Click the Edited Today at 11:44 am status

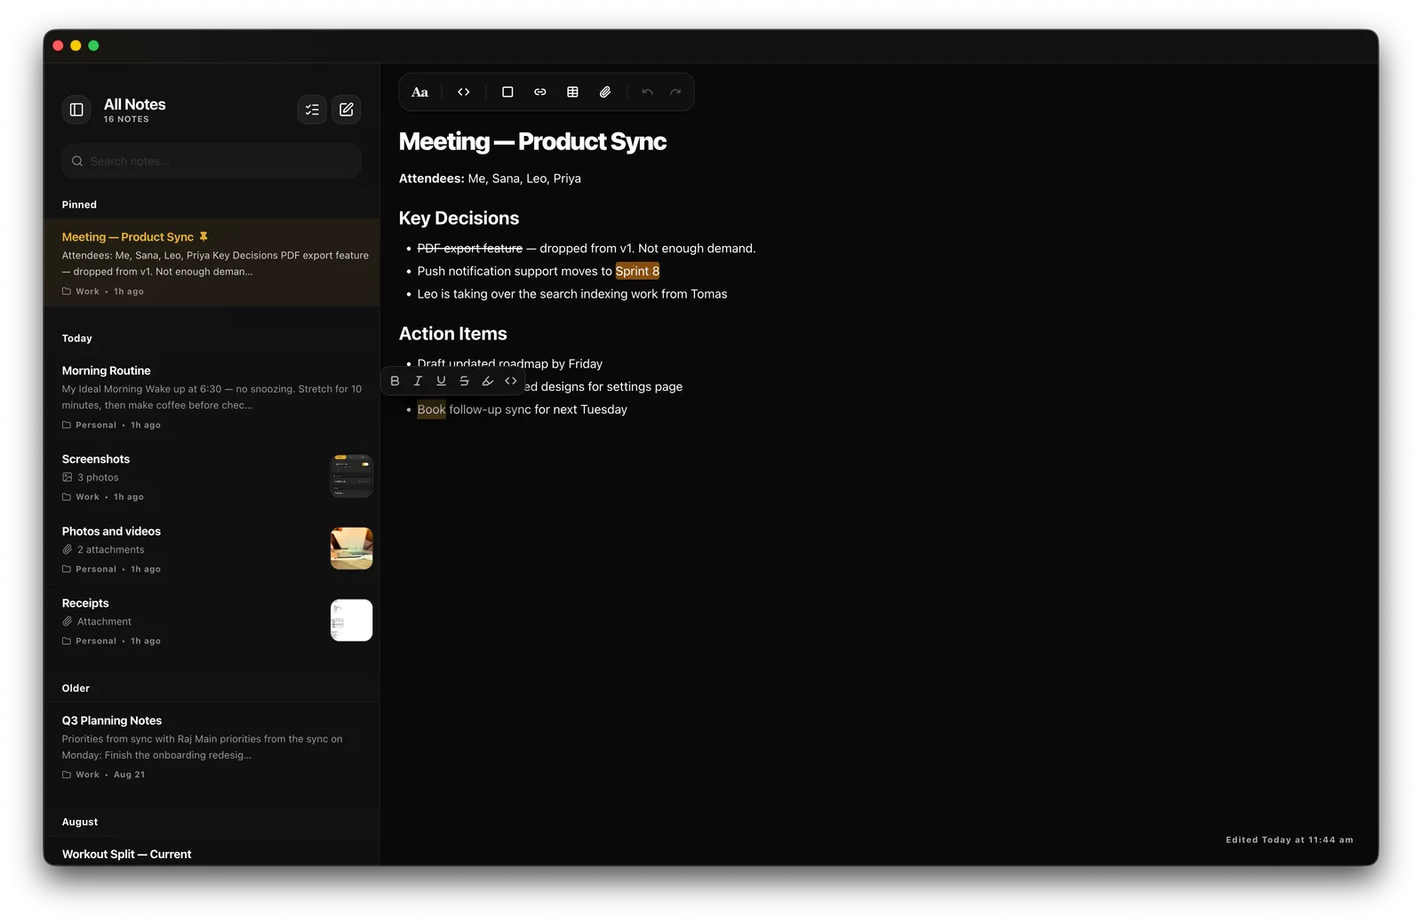coord(1289,840)
